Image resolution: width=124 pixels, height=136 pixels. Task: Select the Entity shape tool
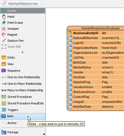[x=23, y=58]
